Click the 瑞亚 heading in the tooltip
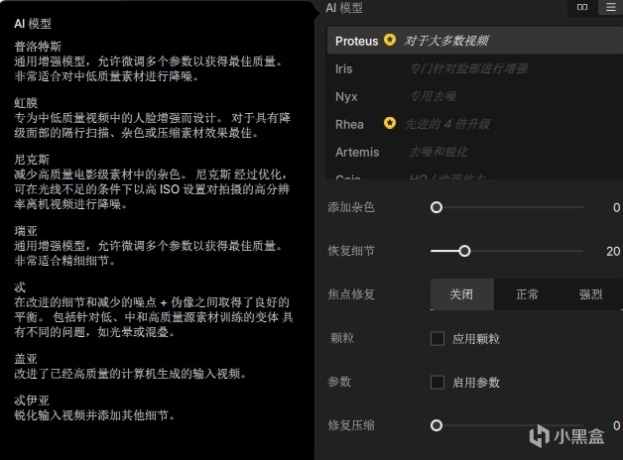Image resolution: width=623 pixels, height=460 pixels. [26, 231]
